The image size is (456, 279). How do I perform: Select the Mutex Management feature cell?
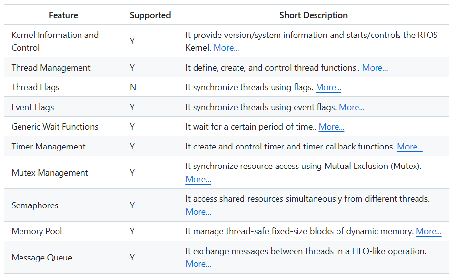(50, 173)
